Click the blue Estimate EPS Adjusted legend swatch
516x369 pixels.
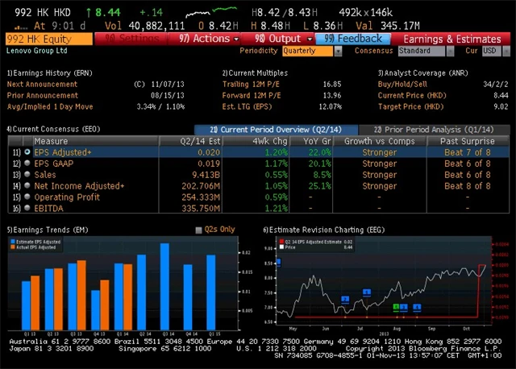(13, 242)
